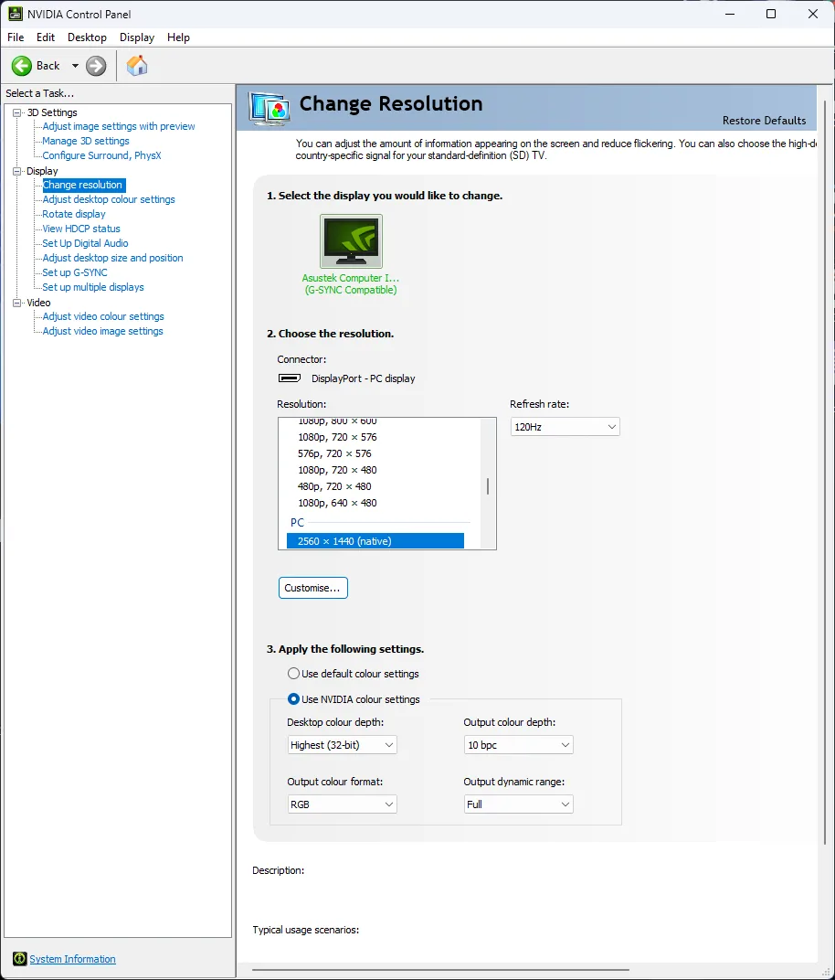The height and width of the screenshot is (980, 835).
Task: Open the System Information link
Action: [x=72, y=959]
